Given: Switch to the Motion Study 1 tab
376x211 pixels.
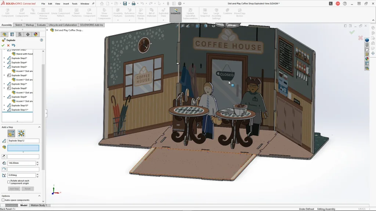Looking at the screenshot, I should click(39, 205).
